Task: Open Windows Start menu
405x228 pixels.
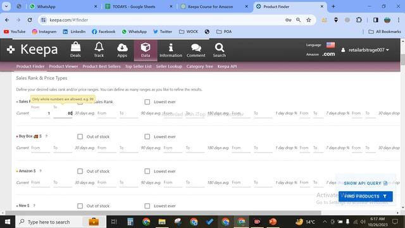Action: 8,222
